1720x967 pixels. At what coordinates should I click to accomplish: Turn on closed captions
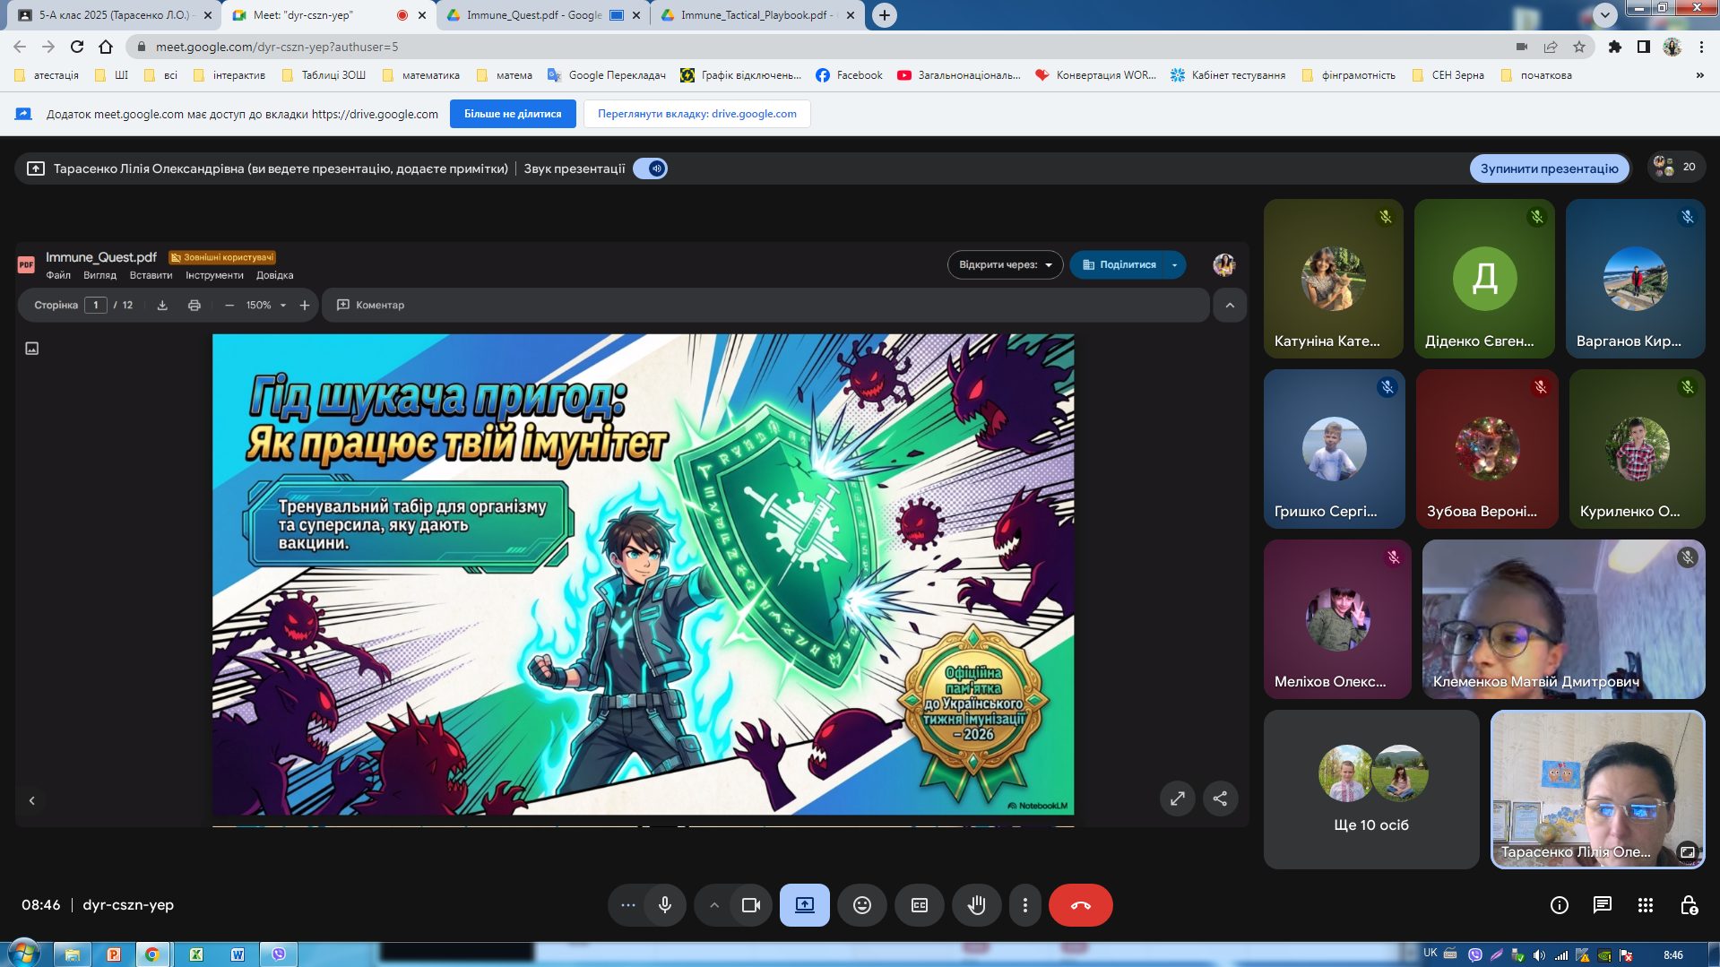coord(919,905)
